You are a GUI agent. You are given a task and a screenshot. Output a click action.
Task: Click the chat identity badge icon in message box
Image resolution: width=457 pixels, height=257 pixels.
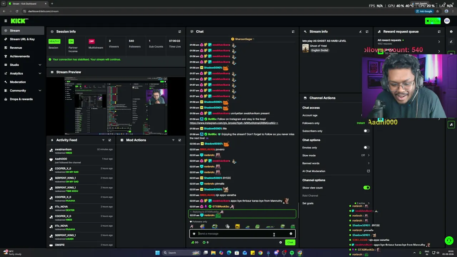click(194, 234)
